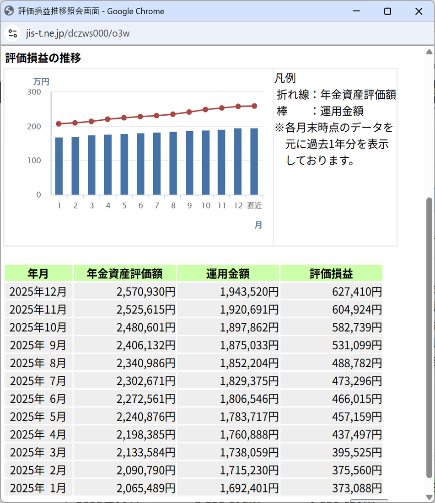Screen dimensions: 435x503
Task: Click the site information icon in address bar
Action: (x=13, y=33)
